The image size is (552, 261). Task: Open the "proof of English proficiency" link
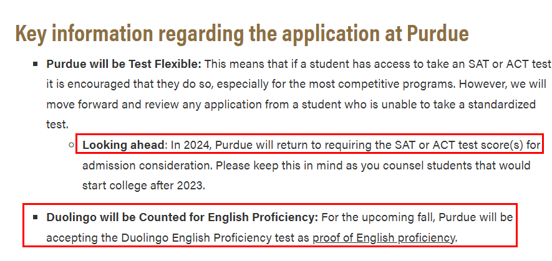[384, 238]
